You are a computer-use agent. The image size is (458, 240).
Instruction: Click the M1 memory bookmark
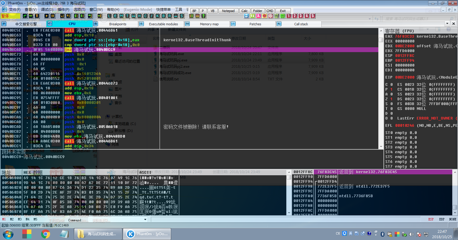4,220
